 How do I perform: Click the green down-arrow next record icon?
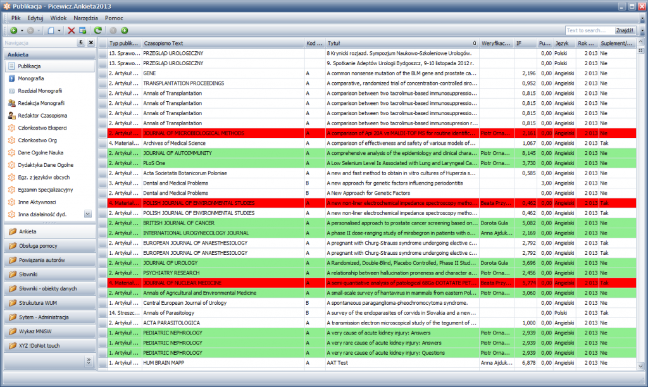click(x=125, y=30)
